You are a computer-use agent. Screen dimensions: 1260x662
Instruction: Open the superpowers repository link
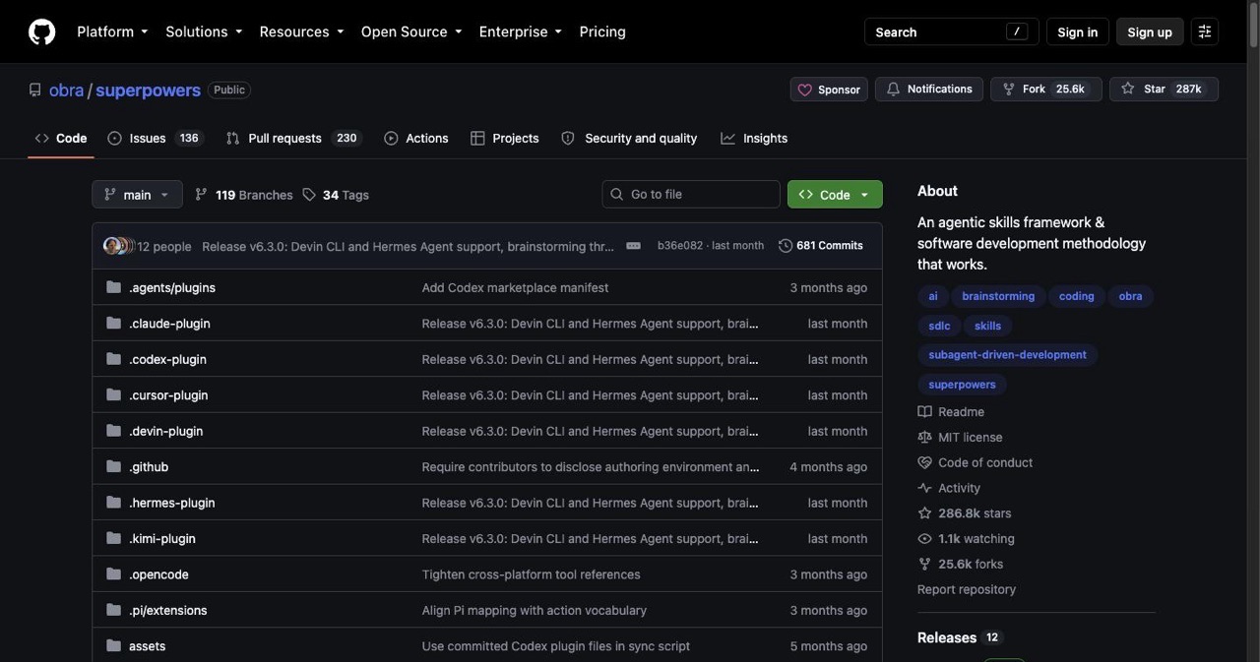pyautogui.click(x=148, y=90)
